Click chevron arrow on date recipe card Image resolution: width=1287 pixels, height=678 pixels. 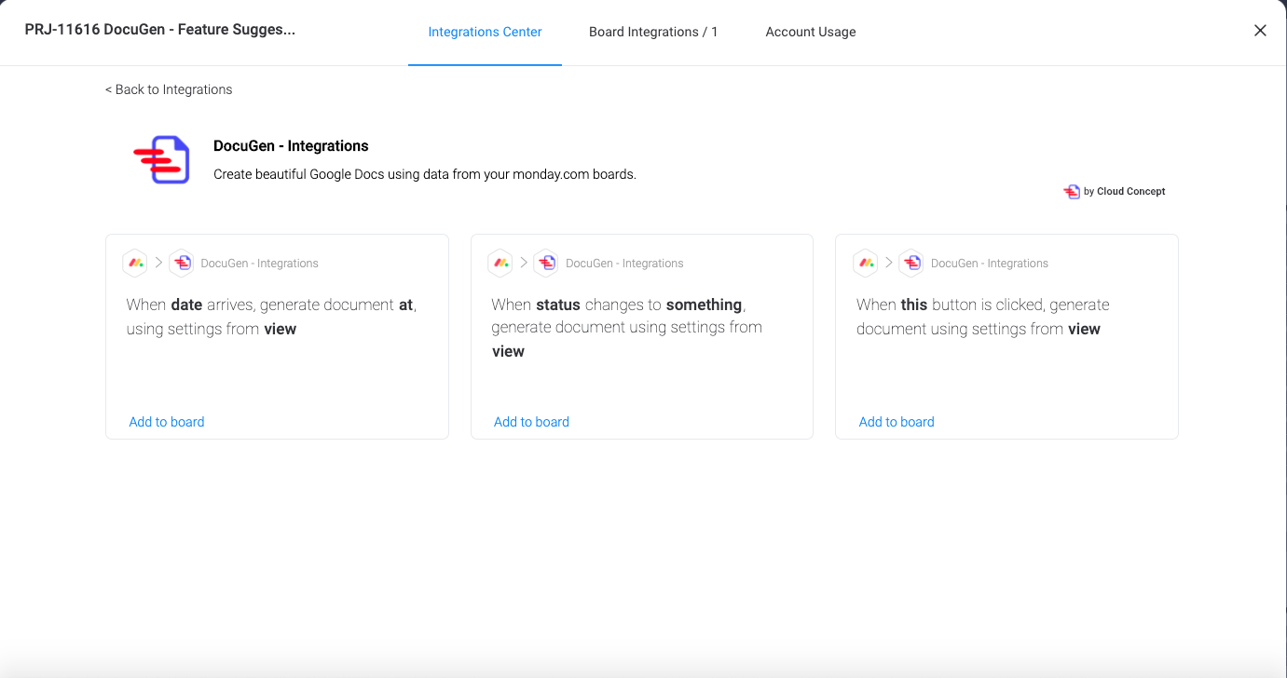pos(158,263)
